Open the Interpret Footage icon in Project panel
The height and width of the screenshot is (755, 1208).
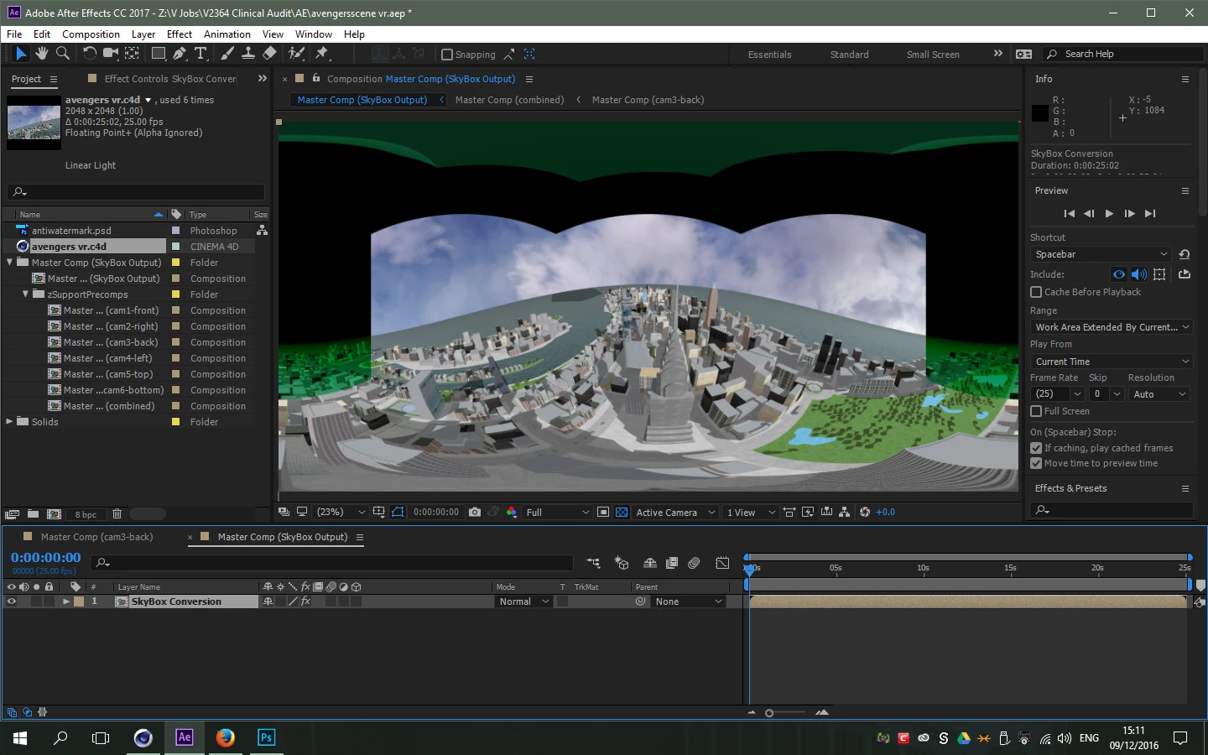(x=12, y=514)
